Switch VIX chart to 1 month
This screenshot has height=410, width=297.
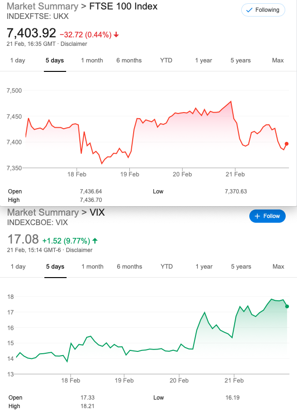[92, 267]
